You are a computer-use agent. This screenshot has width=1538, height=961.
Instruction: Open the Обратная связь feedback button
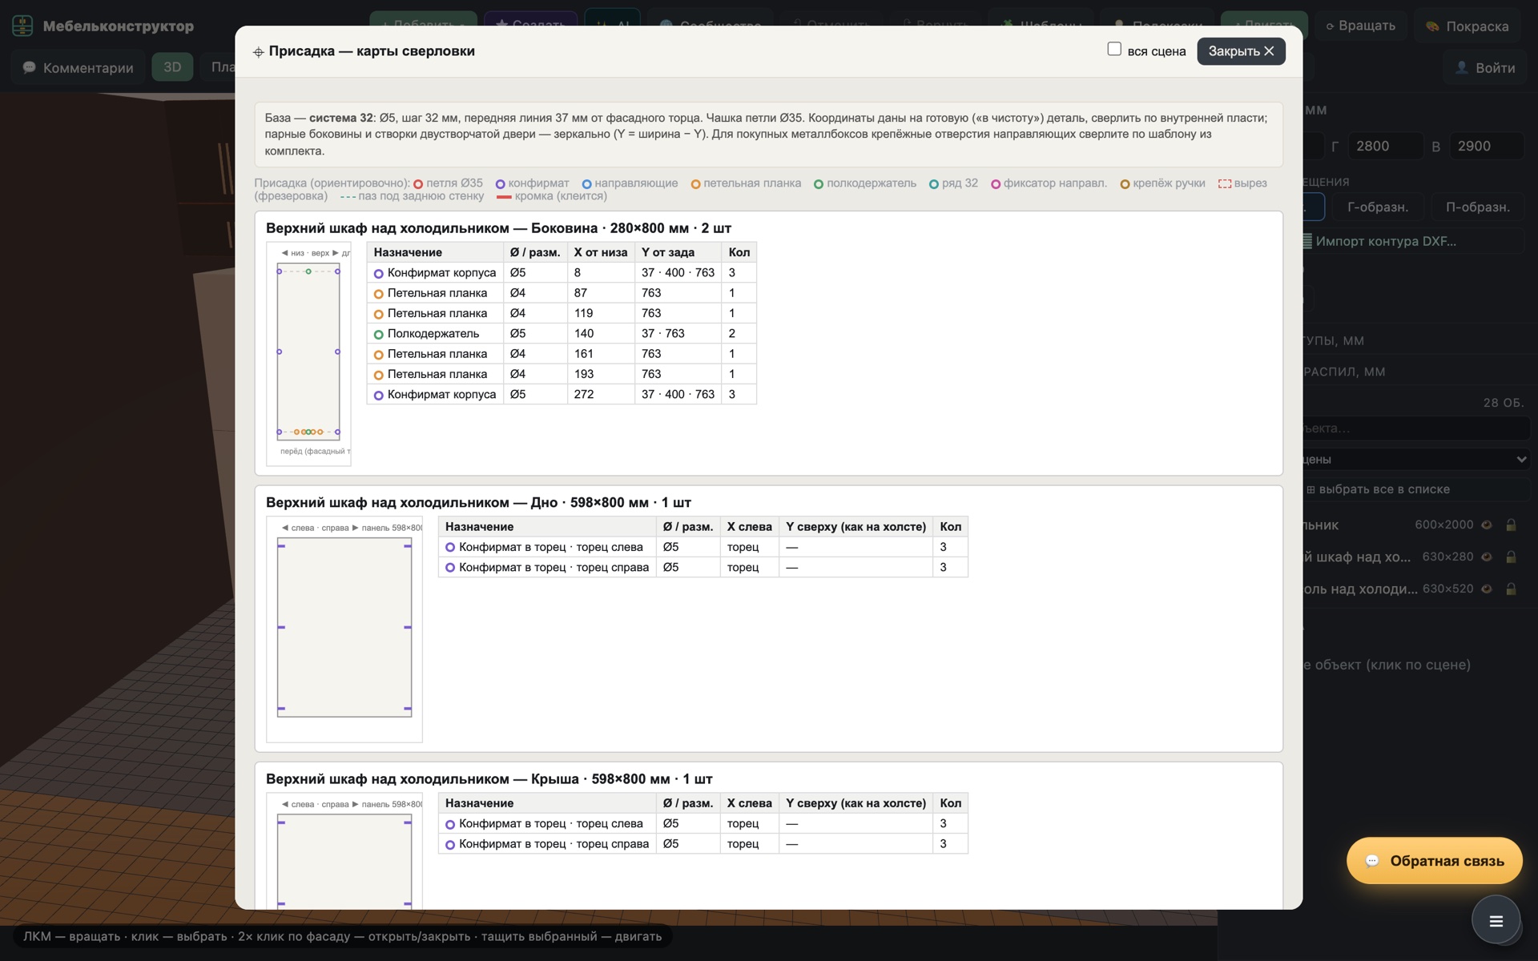[1435, 861]
